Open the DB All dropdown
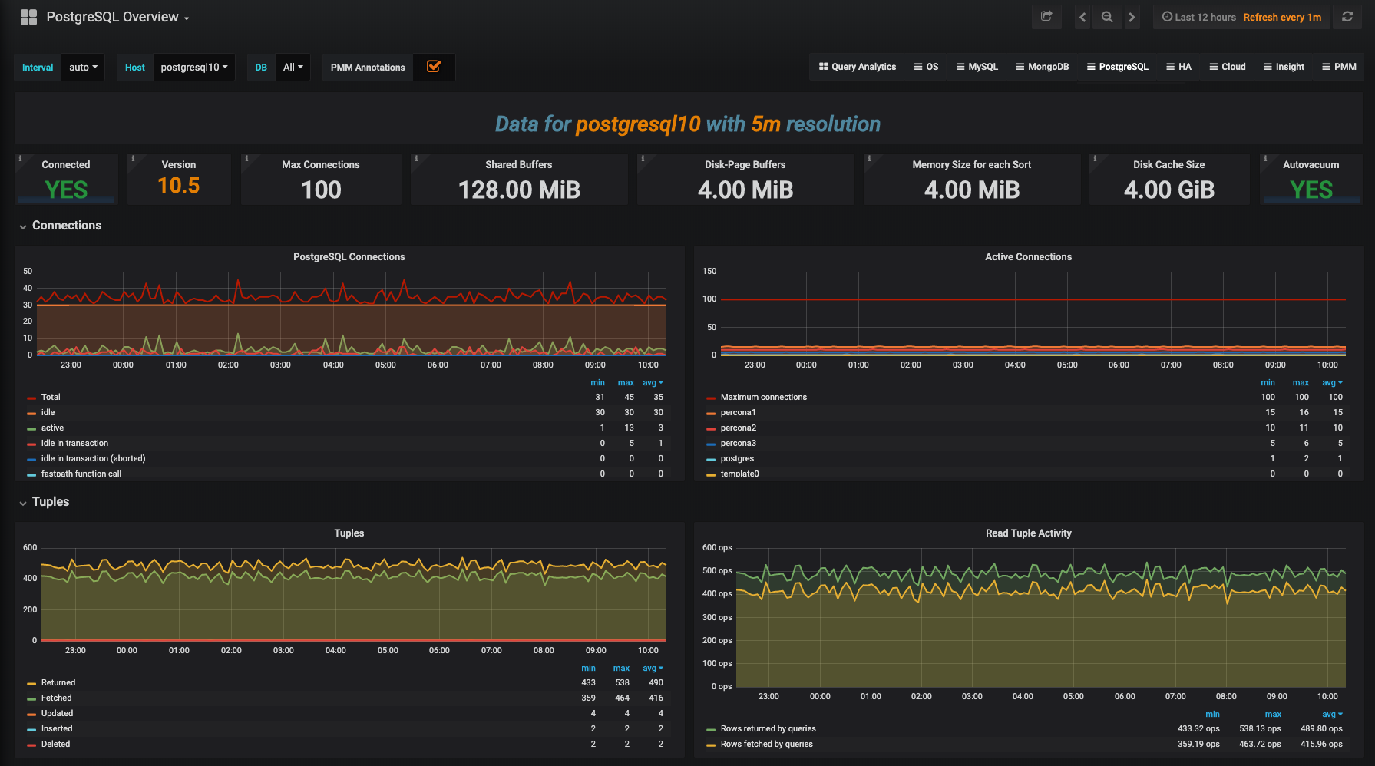This screenshot has height=766, width=1375. pyautogui.click(x=293, y=67)
